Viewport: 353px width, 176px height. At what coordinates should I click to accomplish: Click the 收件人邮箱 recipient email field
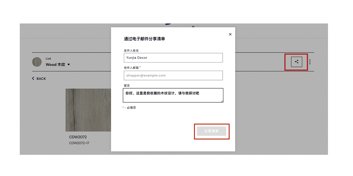(x=173, y=75)
